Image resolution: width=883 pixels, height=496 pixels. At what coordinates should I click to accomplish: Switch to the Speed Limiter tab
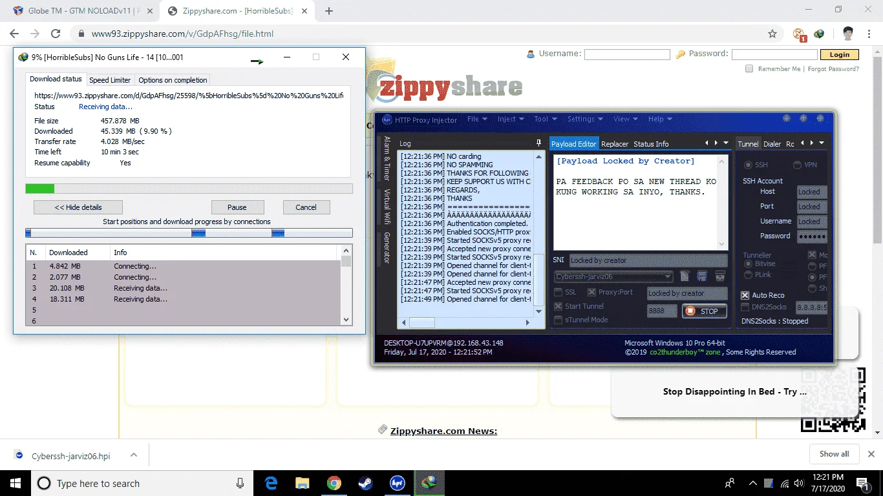click(110, 80)
